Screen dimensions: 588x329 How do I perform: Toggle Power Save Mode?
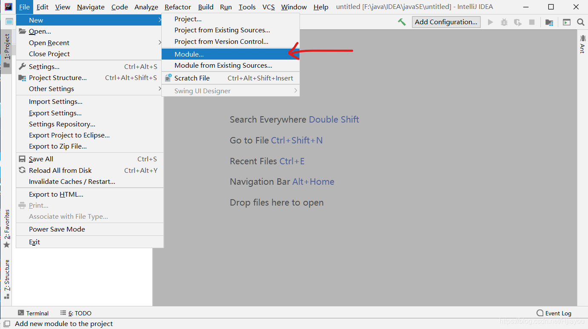pyautogui.click(x=90, y=229)
